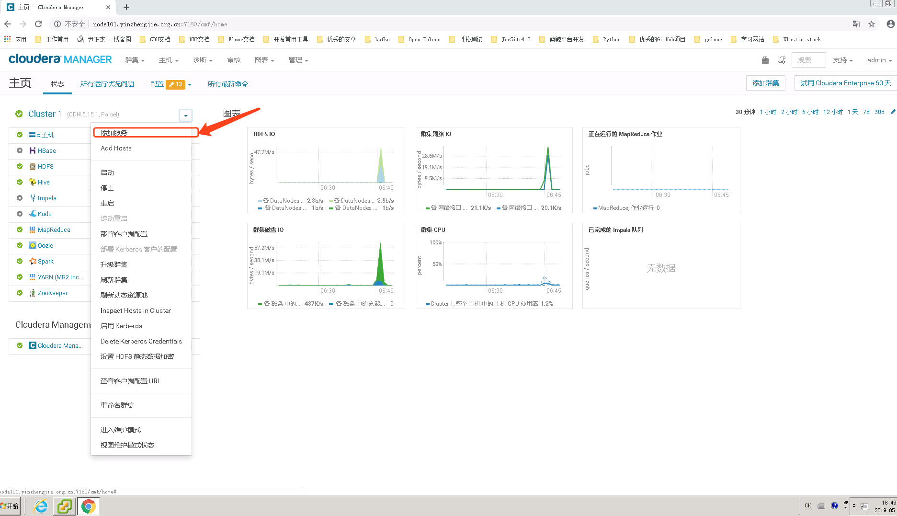The width and height of the screenshot is (897, 516).
Task: Click the HBase service icon
Action: pyautogui.click(x=32, y=150)
